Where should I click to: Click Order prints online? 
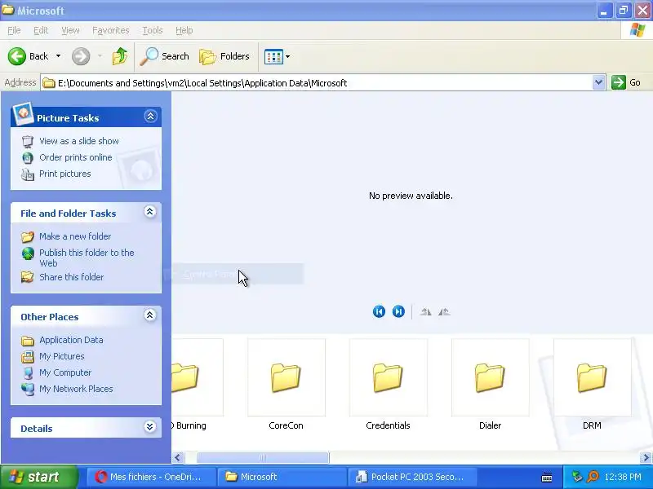click(76, 157)
